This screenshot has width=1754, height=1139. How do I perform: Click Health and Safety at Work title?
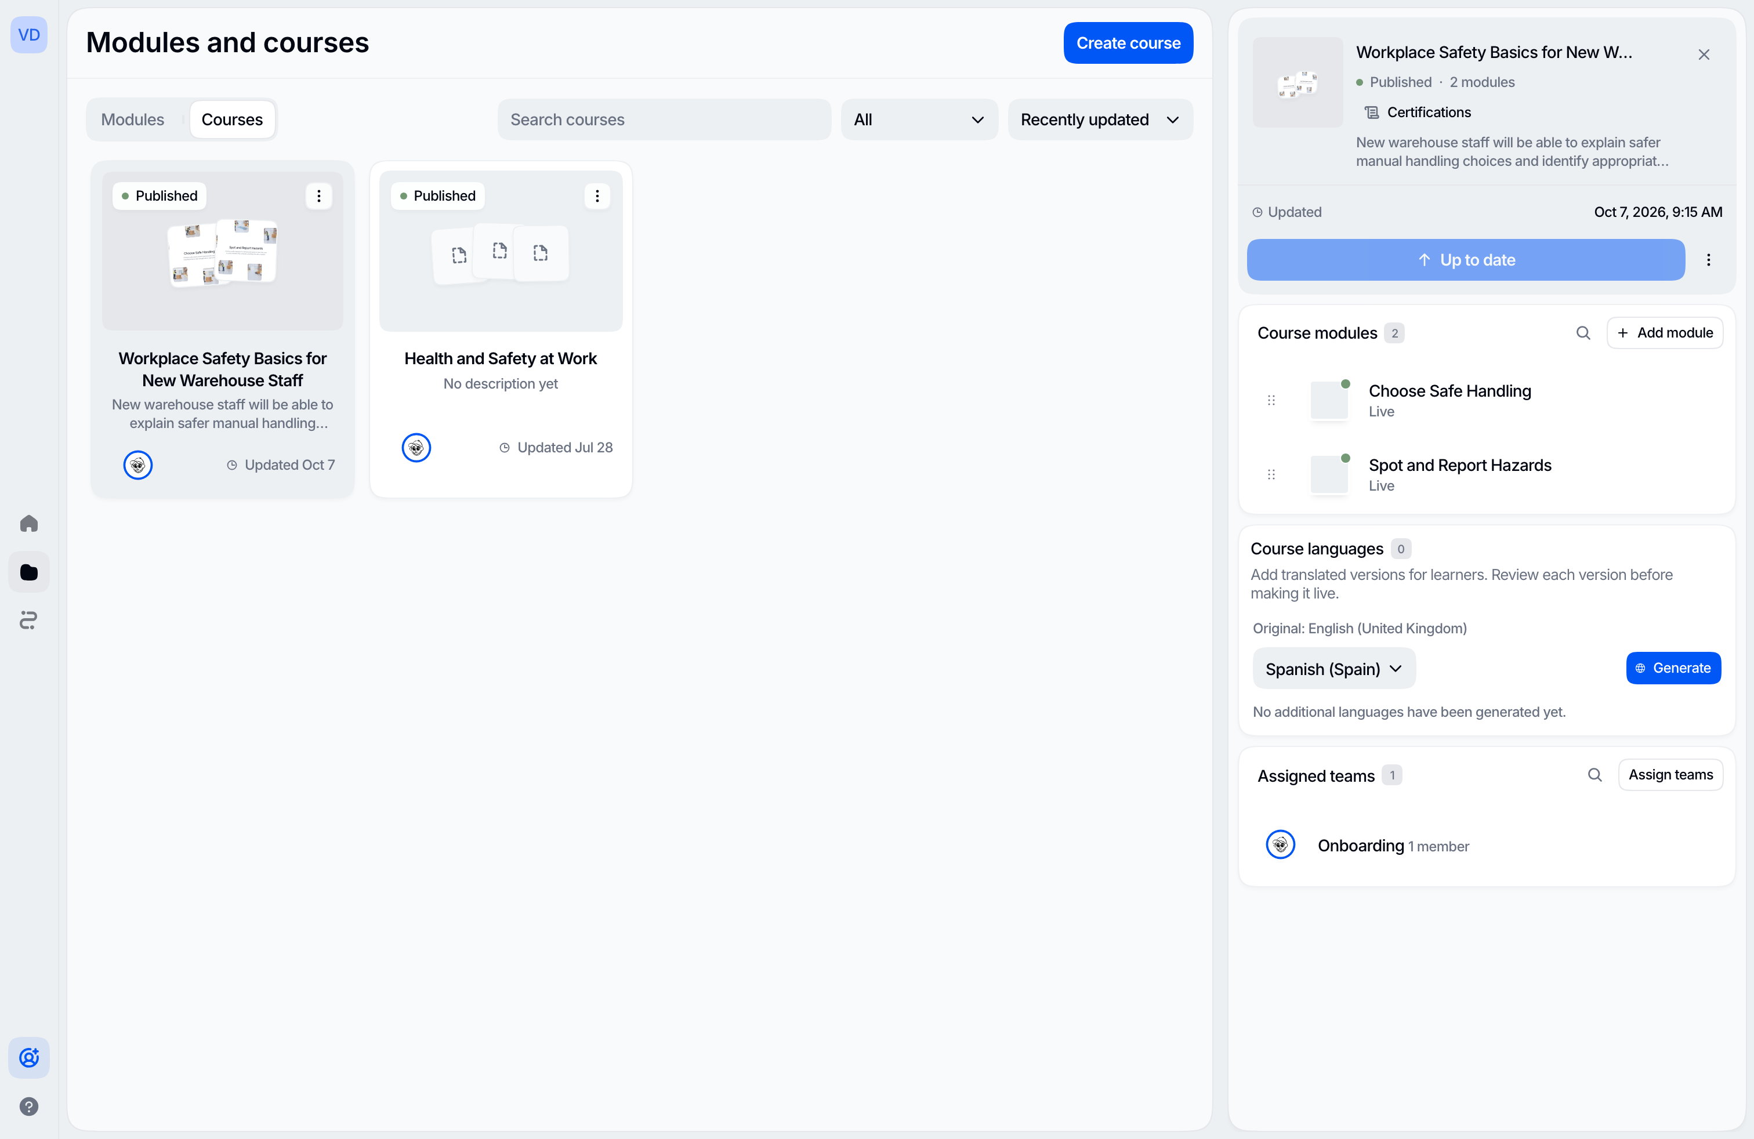click(x=501, y=359)
